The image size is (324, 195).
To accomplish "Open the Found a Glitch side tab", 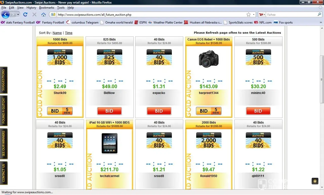I will pos(4,111).
